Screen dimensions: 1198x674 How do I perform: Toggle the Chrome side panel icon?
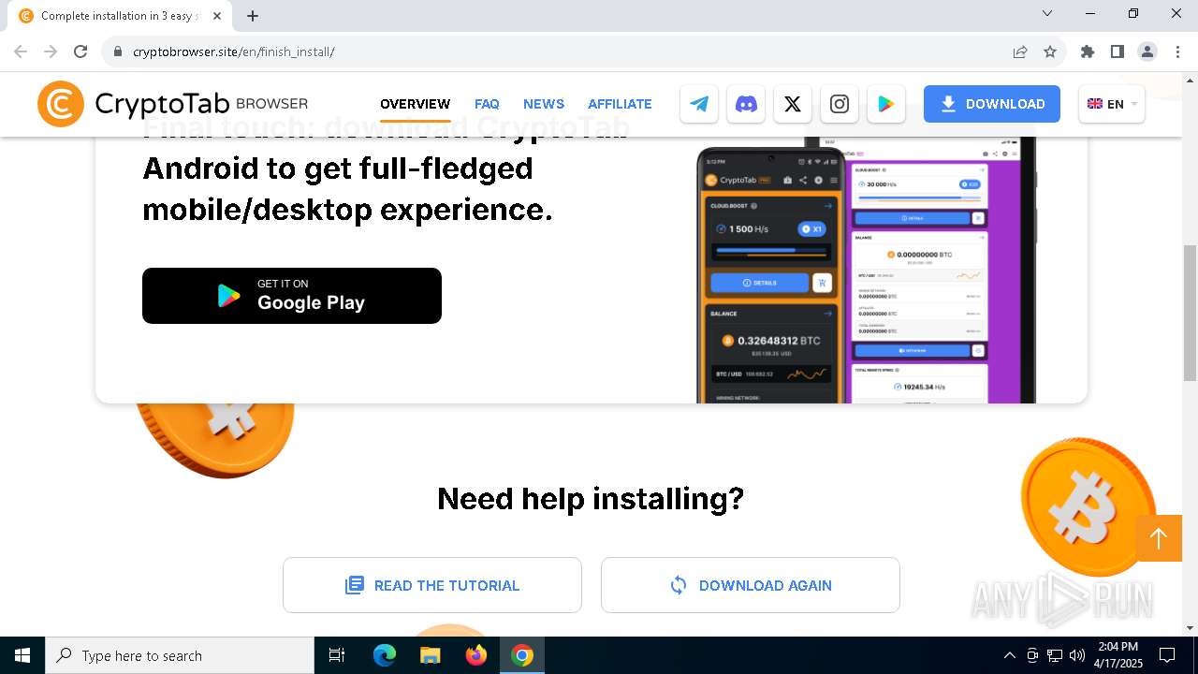(x=1118, y=51)
